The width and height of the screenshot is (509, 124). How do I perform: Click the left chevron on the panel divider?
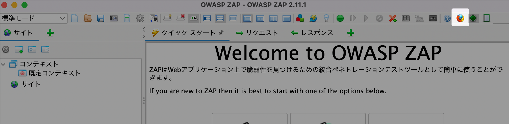click(144, 29)
